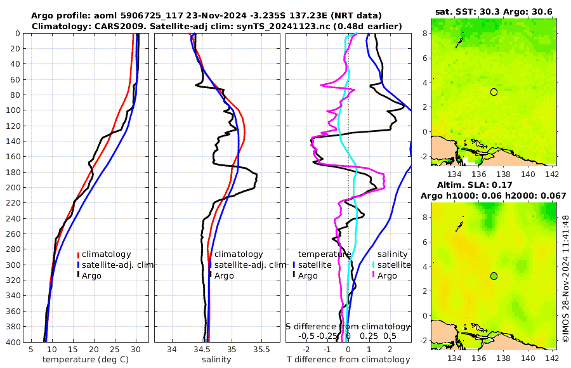
Task: Click 'S difference from climatology' label
Action: tap(348, 327)
